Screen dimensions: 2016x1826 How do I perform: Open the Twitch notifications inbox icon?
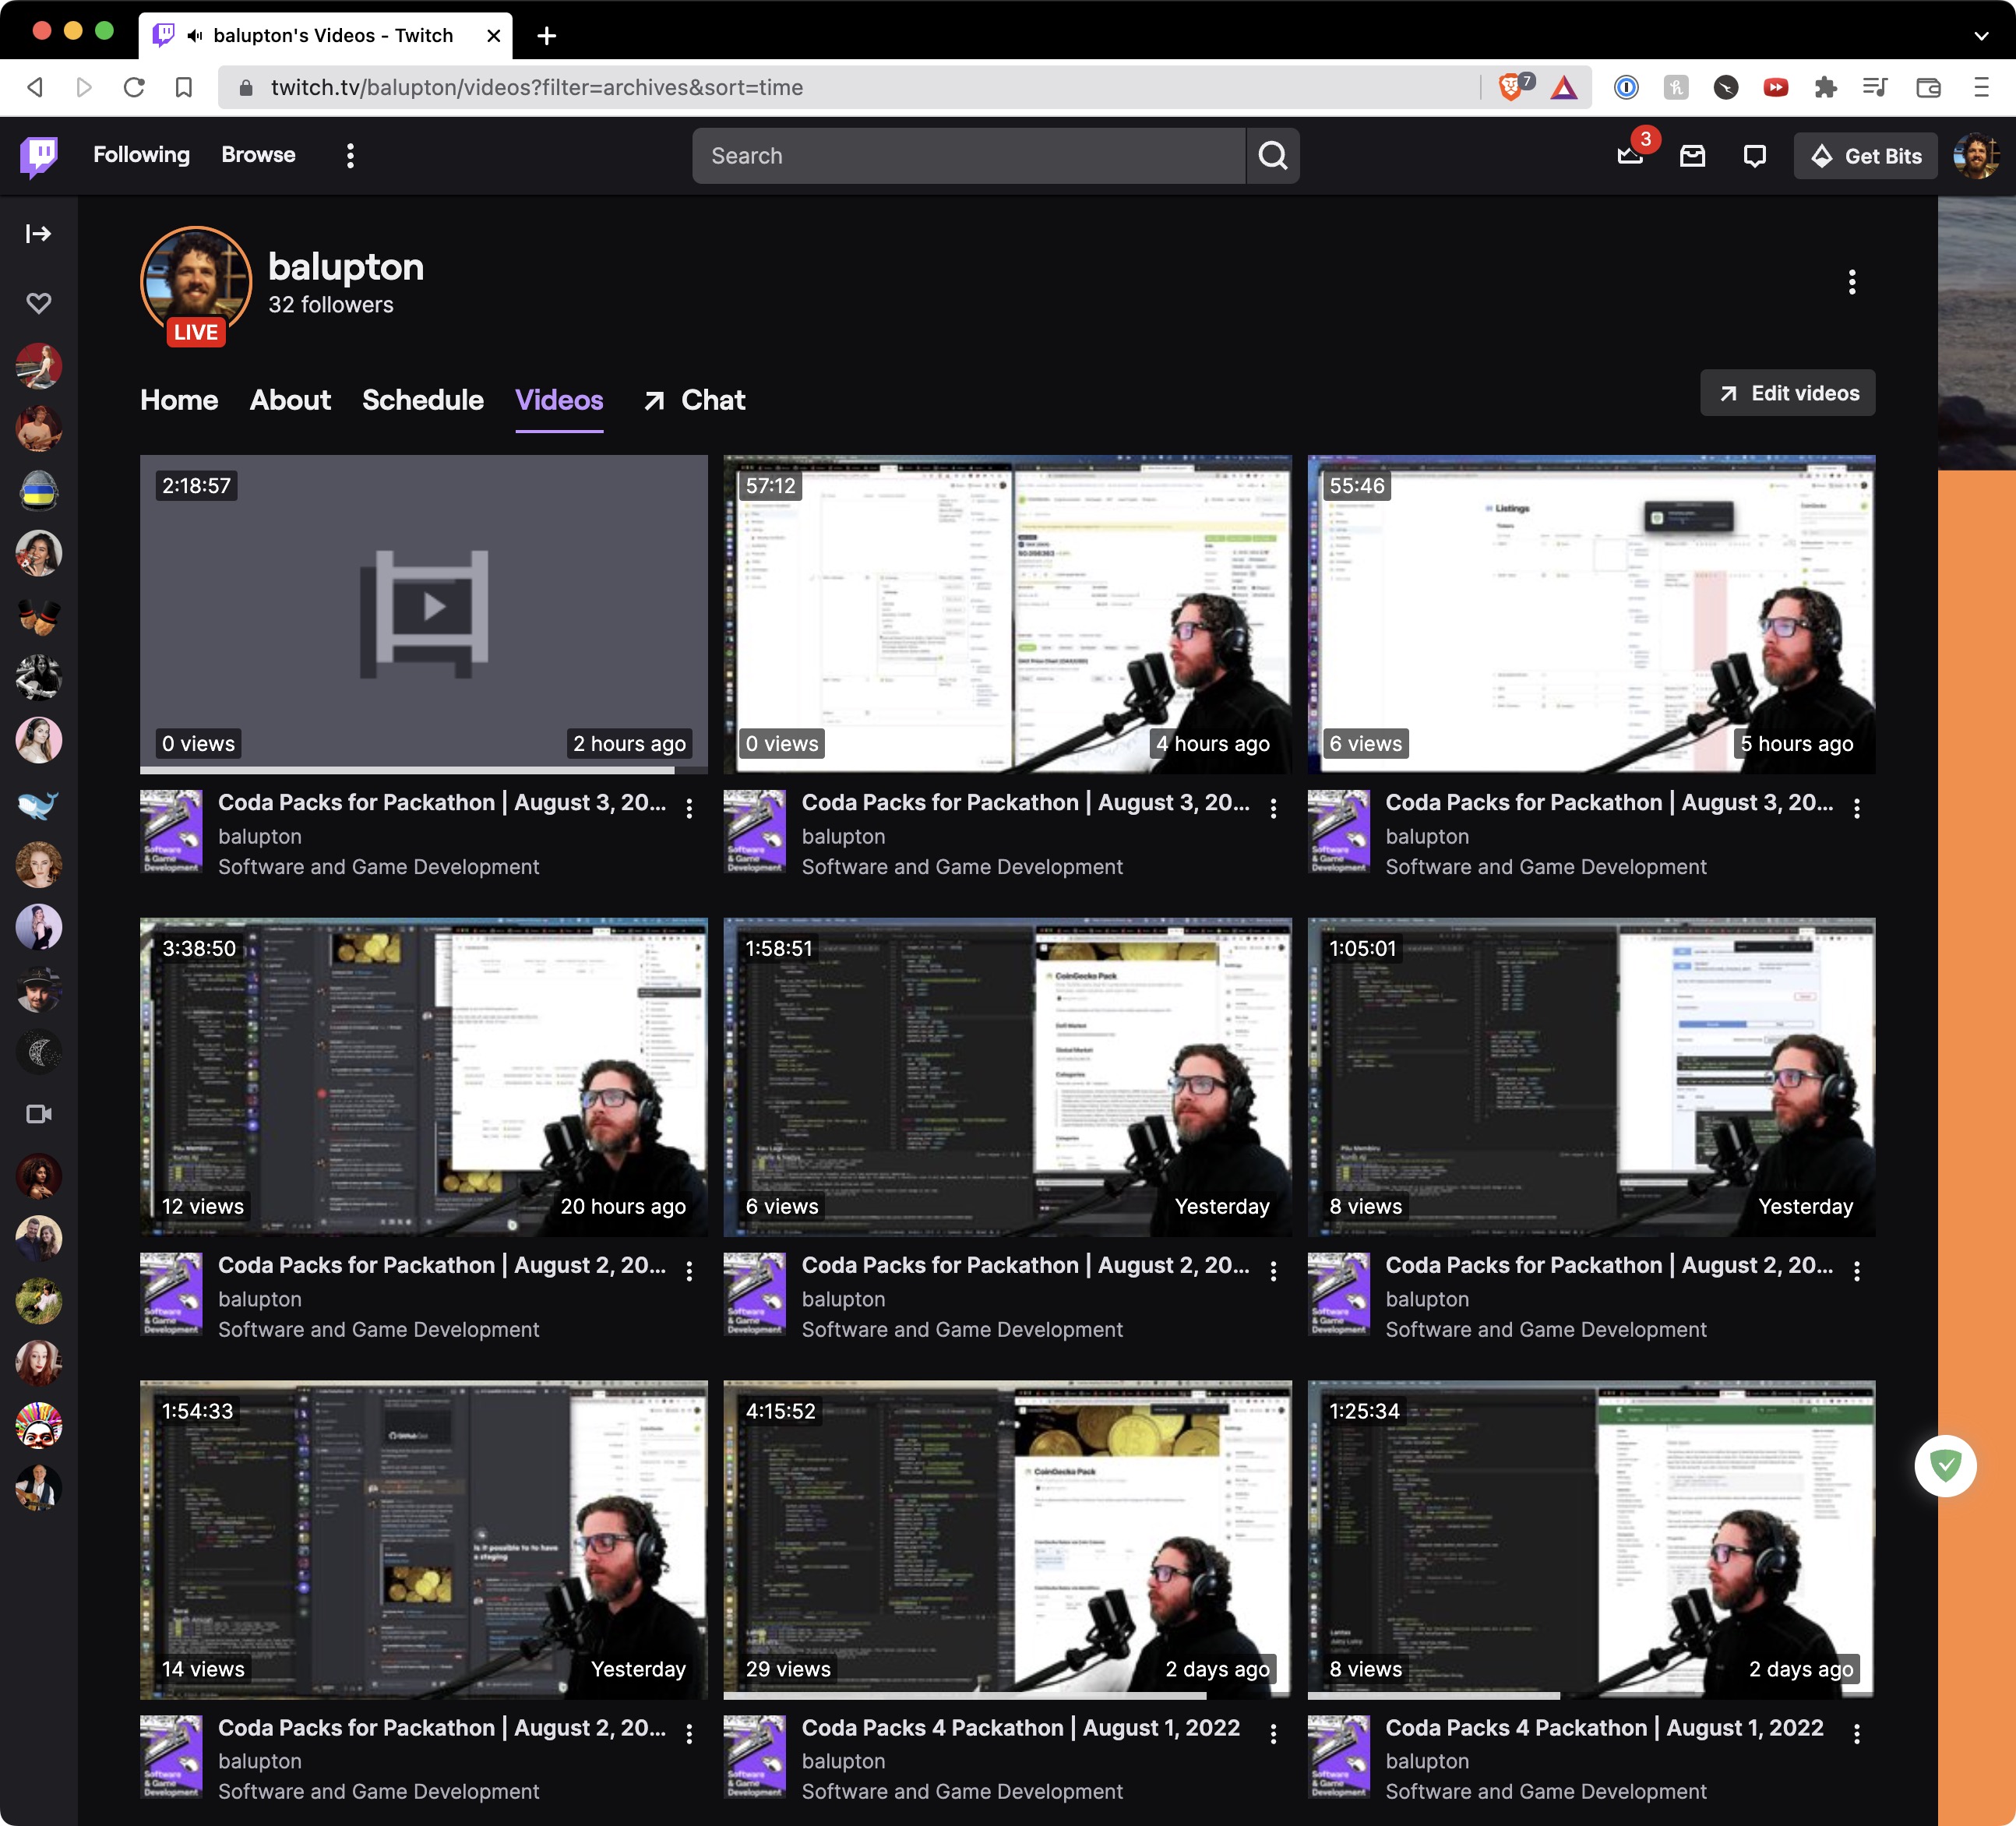click(1692, 156)
